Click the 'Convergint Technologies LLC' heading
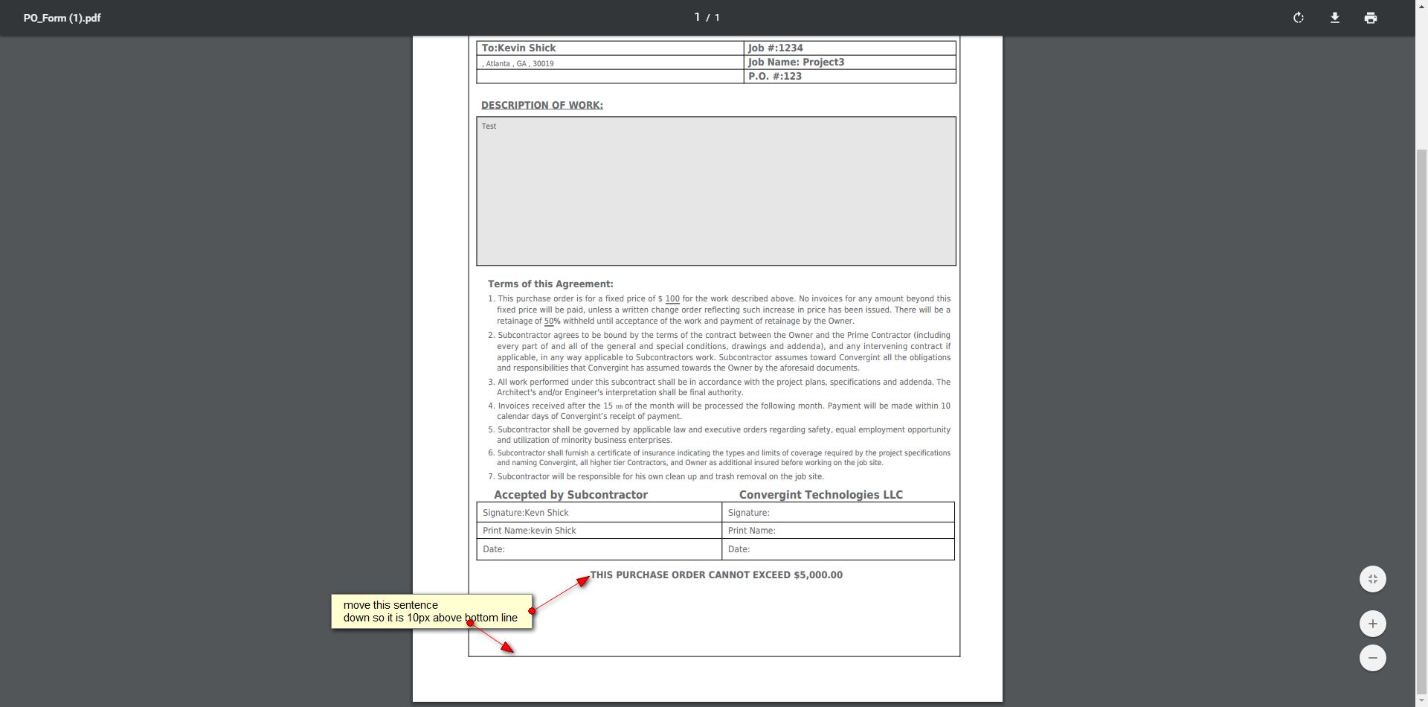 [821, 495]
